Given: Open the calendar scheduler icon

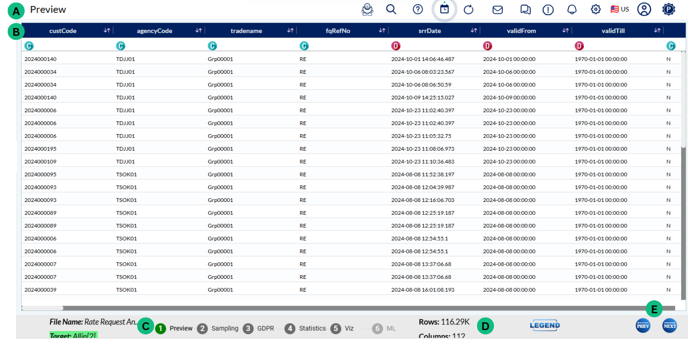Looking at the screenshot, I should 444,9.
